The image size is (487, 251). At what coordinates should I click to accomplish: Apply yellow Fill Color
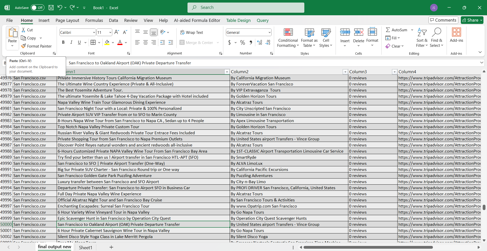point(107,42)
